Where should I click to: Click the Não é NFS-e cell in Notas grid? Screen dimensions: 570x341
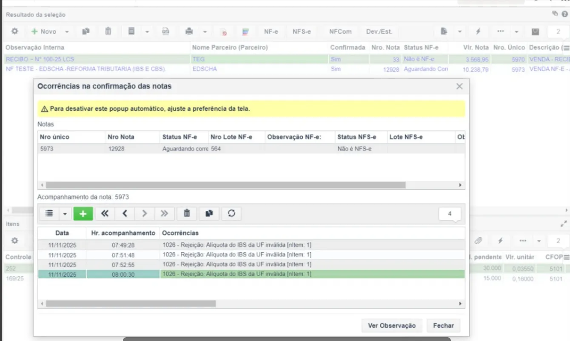[x=360, y=149]
